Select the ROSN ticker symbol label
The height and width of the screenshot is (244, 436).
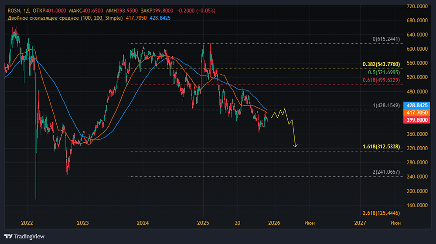(14, 10)
